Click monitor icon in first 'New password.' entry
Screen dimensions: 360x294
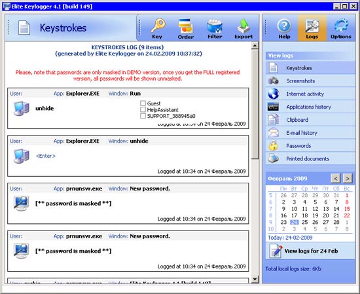22,203
